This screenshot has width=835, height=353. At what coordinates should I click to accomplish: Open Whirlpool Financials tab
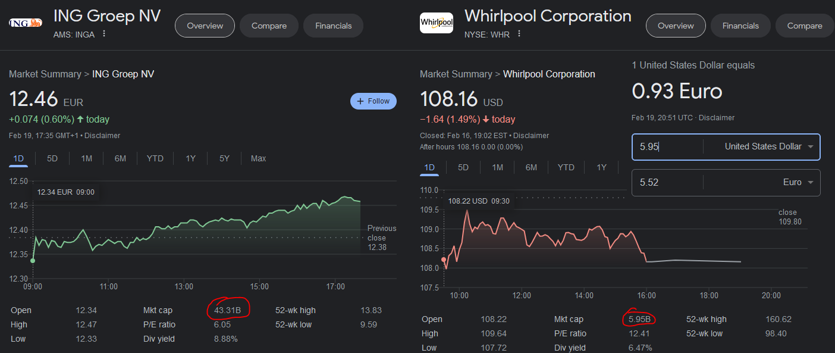(740, 26)
